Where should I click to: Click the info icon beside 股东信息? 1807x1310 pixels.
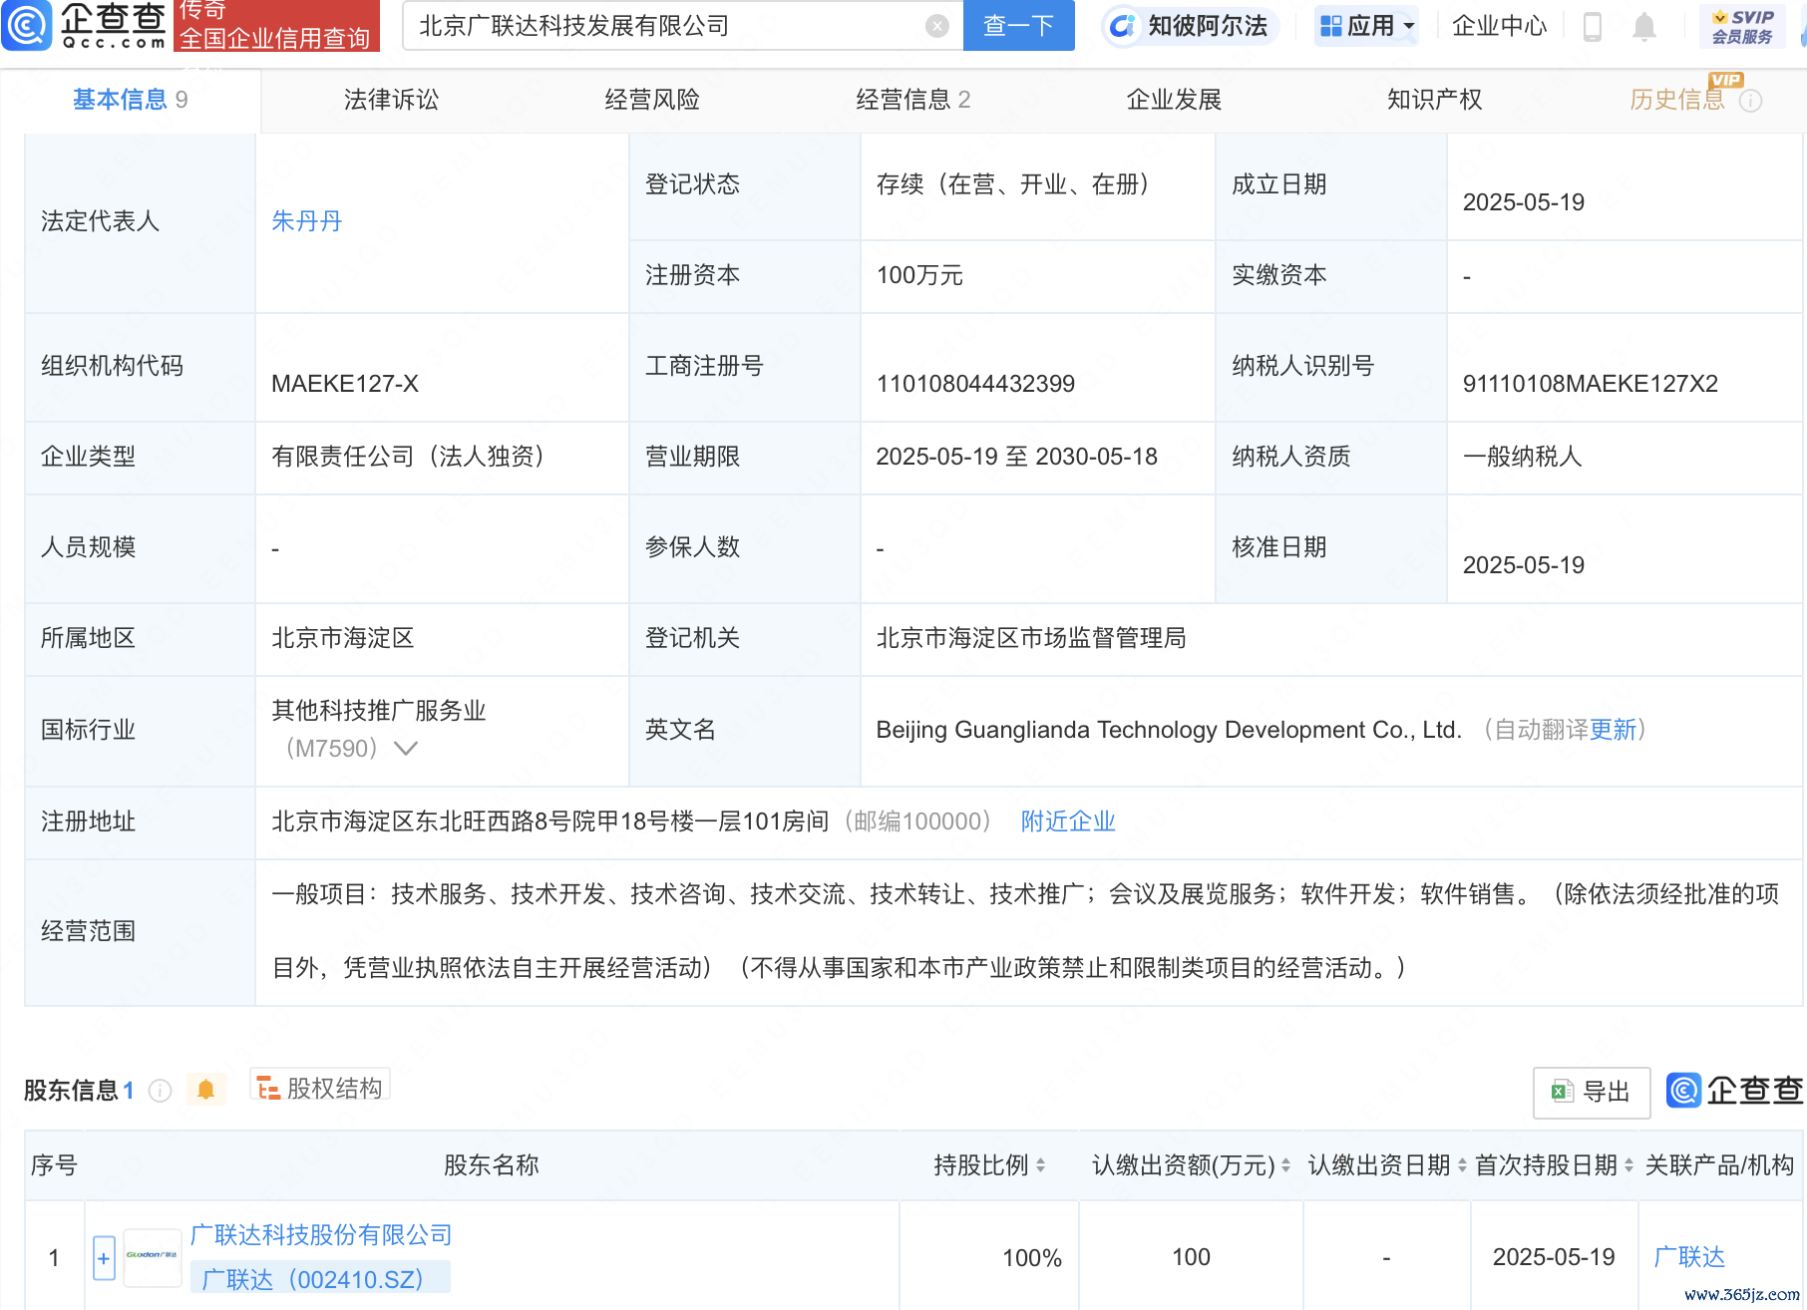coord(160,1091)
